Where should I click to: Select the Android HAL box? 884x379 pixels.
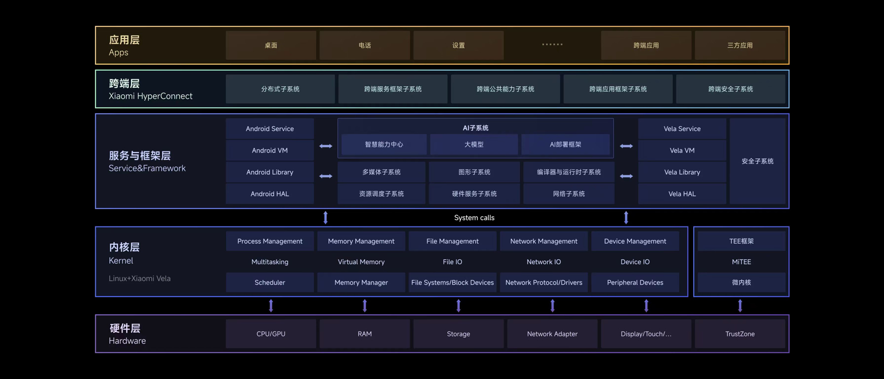(270, 194)
